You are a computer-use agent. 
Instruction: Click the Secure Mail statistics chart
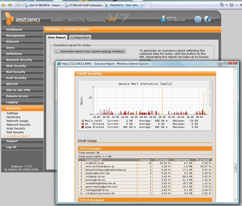[145, 106]
